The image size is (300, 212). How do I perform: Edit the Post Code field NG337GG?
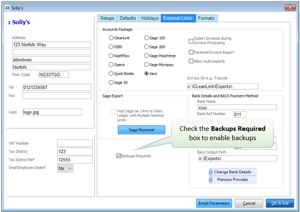coord(54,75)
